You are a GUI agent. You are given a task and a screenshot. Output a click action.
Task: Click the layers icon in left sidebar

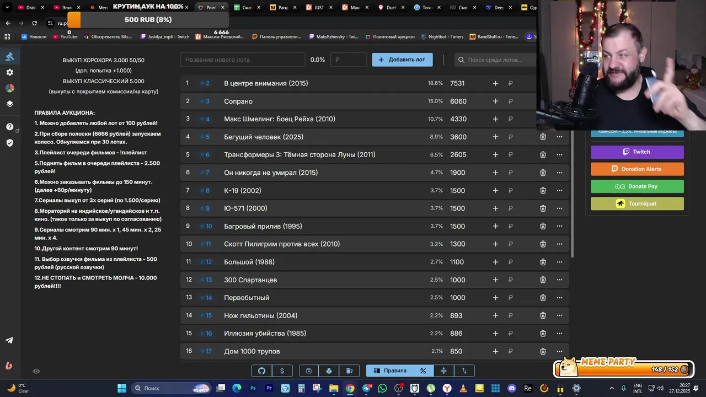(9, 104)
